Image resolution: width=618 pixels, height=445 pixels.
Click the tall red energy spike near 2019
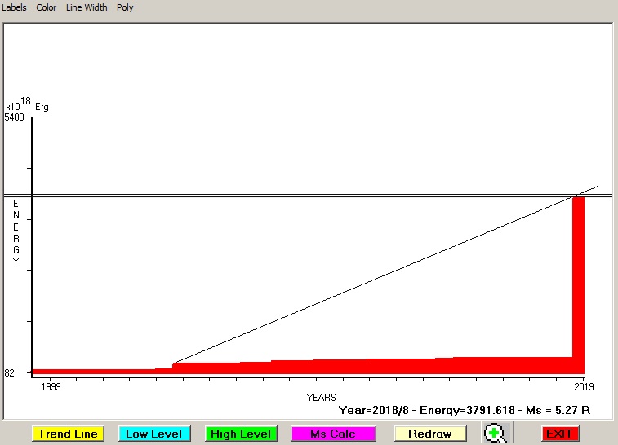click(578, 277)
